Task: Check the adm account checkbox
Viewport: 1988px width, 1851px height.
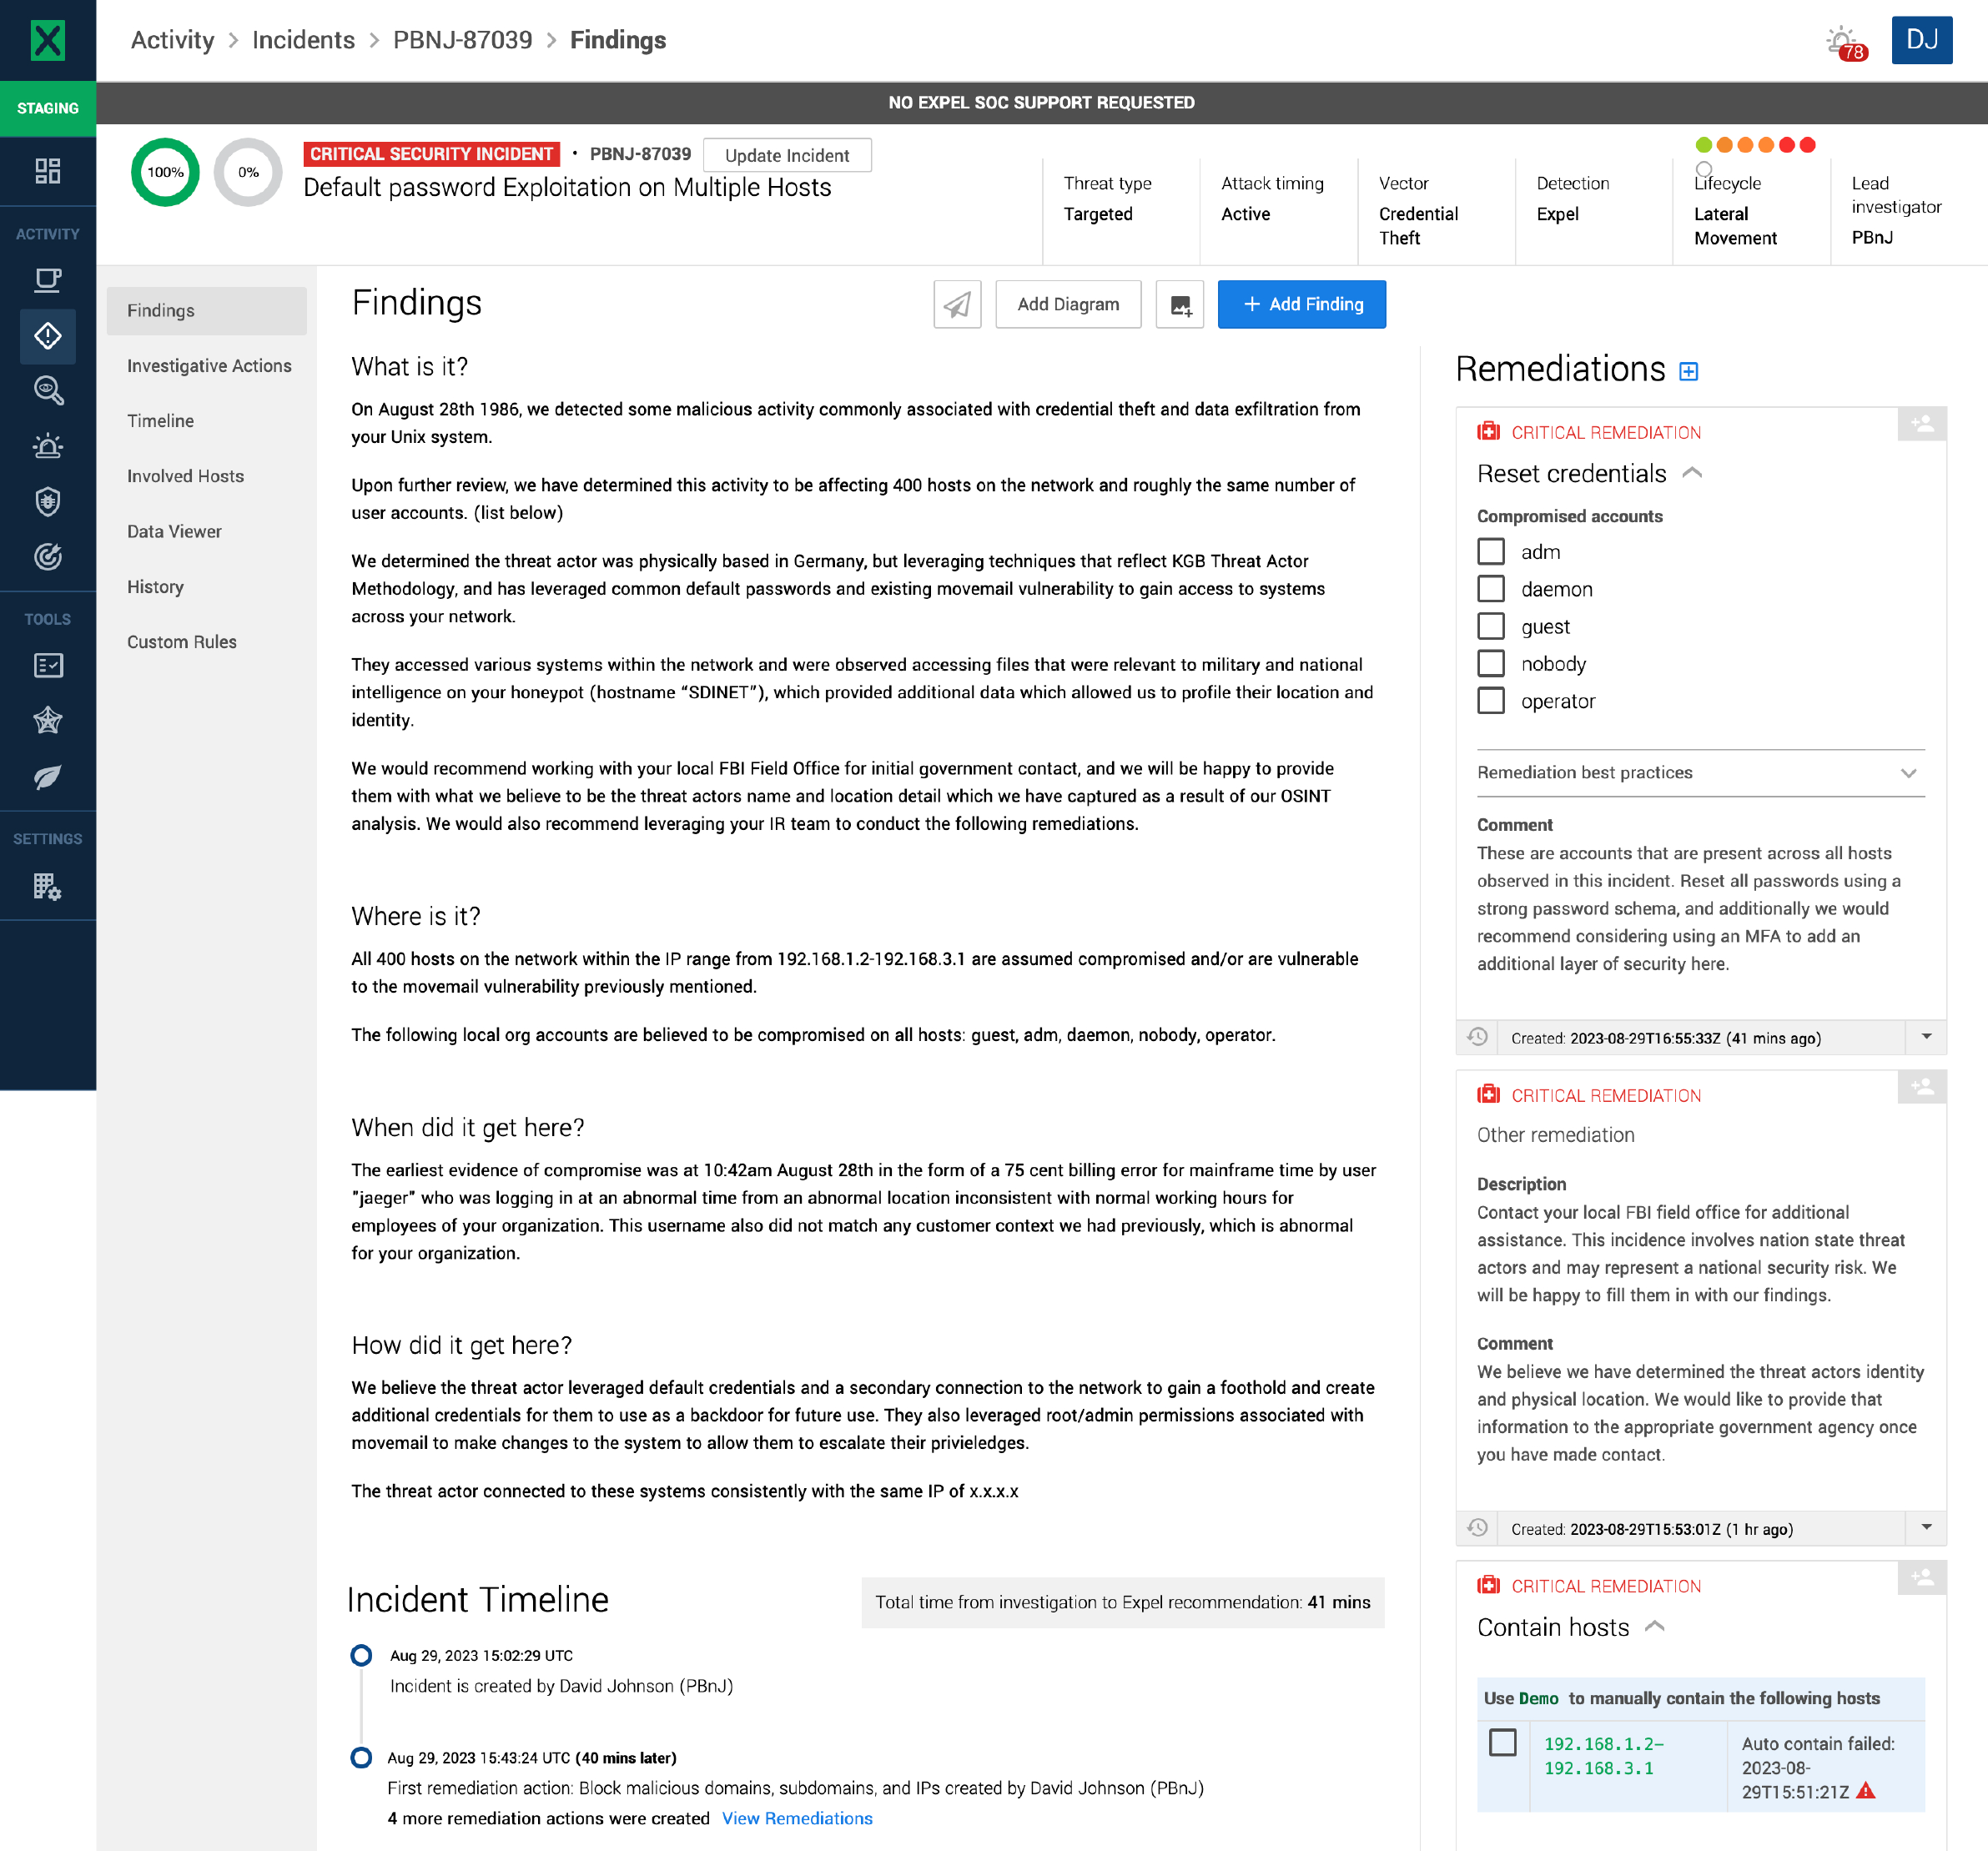Action: coord(1491,551)
